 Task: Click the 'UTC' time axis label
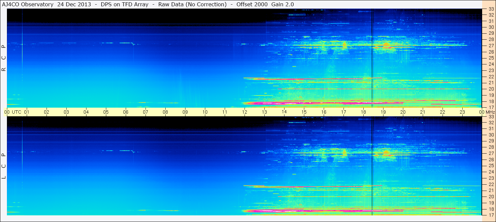[17, 112]
